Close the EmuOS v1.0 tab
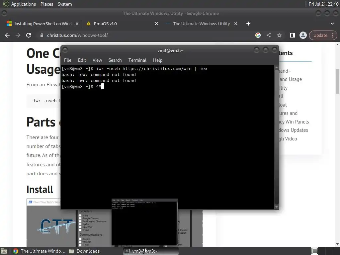Screen dimensions: 340x255 (x=156, y=24)
